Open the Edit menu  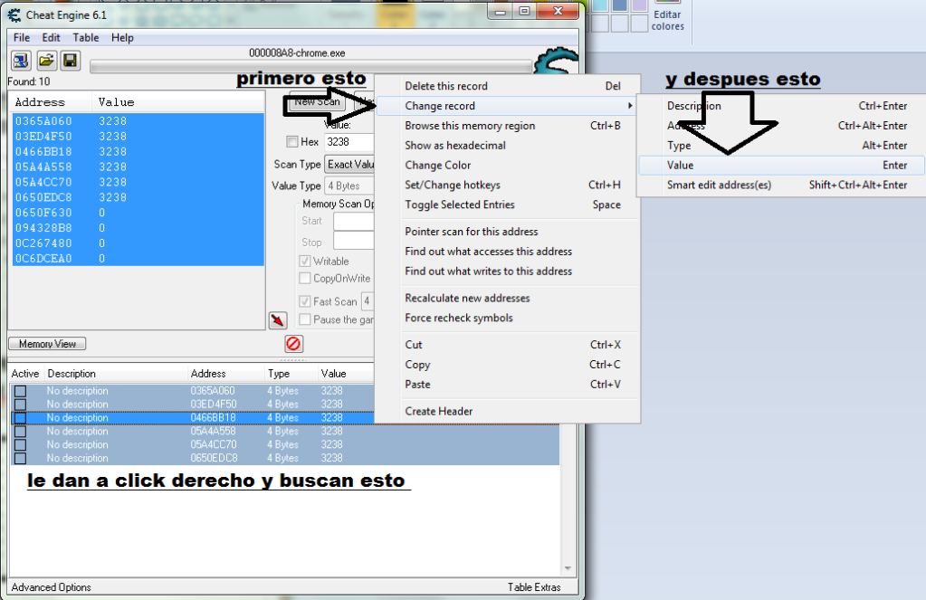click(51, 38)
